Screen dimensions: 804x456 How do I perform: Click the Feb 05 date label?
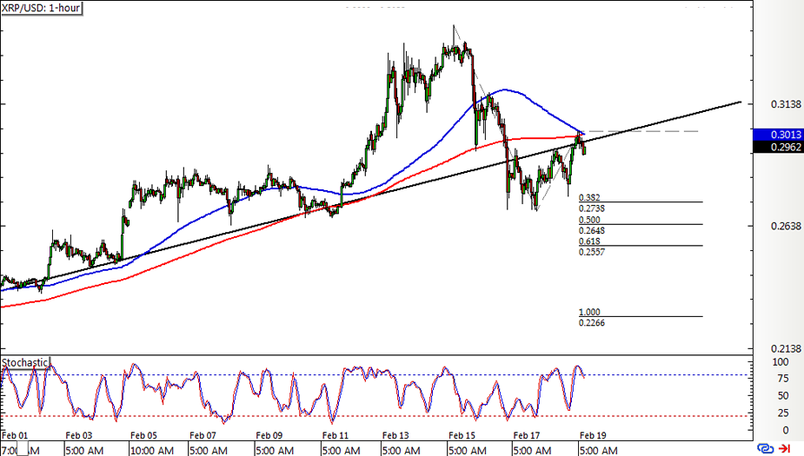pyautogui.click(x=143, y=435)
